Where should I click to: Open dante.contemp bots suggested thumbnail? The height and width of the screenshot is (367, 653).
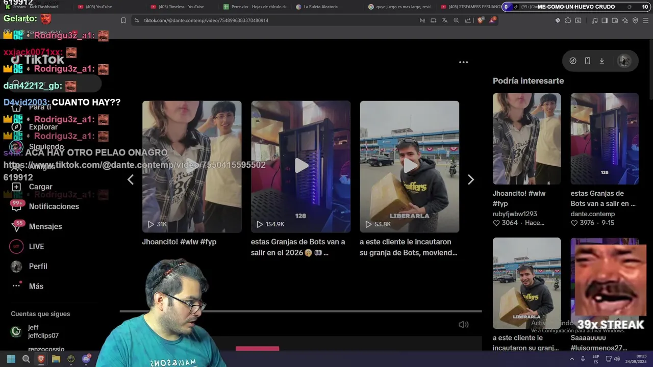605,139
